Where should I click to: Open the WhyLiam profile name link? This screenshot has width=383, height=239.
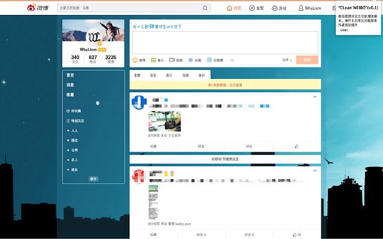(88, 50)
